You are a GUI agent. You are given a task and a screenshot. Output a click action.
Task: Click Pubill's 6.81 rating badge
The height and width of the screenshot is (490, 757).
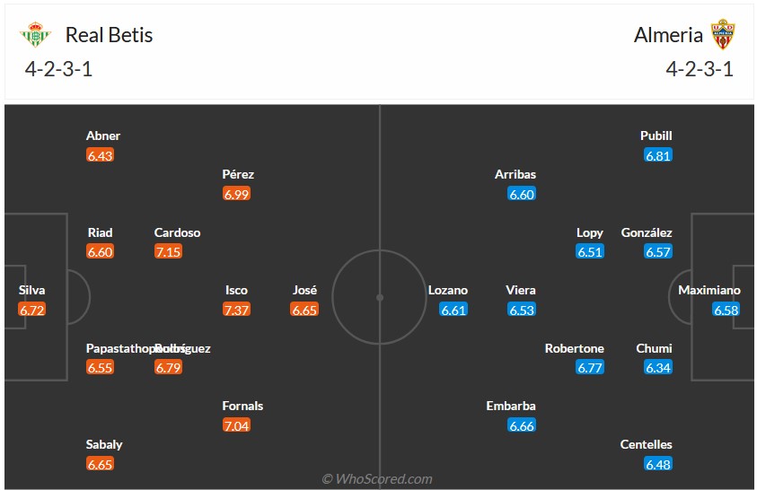click(658, 155)
